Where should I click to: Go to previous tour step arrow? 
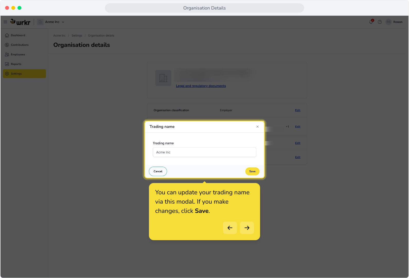click(230, 228)
